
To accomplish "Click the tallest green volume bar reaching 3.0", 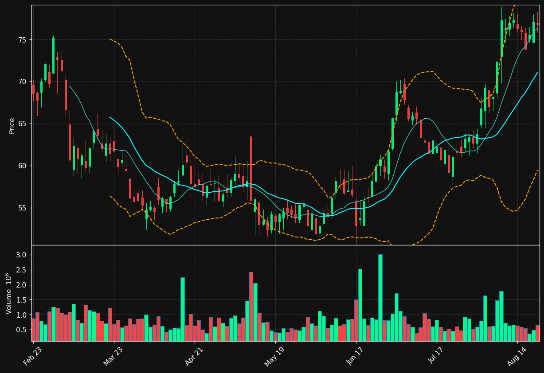I will pyautogui.click(x=380, y=298).
